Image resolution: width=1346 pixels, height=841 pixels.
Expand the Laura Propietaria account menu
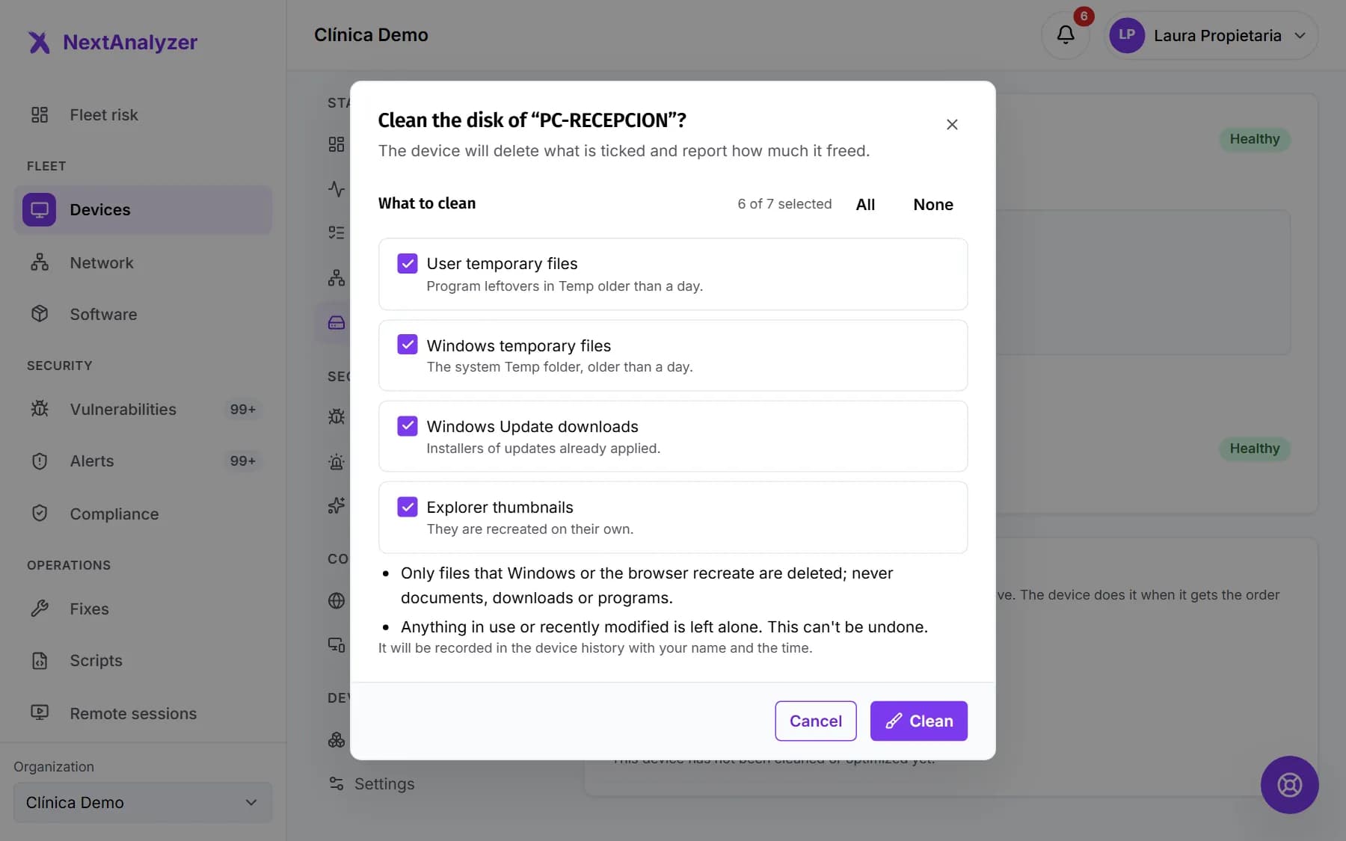[1211, 35]
